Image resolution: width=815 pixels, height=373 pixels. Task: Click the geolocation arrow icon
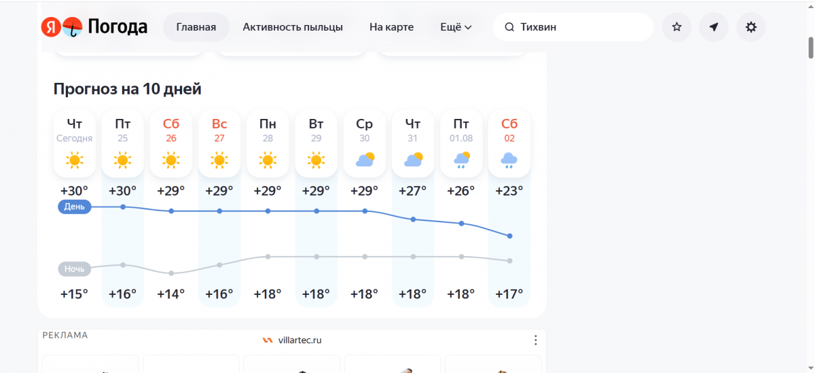[x=714, y=27]
